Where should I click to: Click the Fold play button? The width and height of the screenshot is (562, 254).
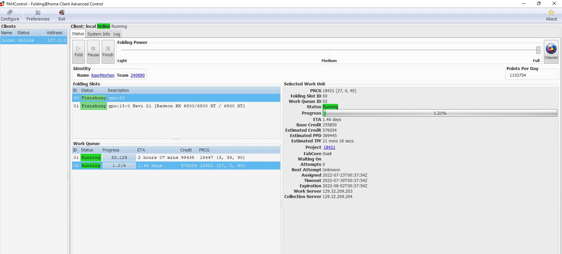click(79, 52)
